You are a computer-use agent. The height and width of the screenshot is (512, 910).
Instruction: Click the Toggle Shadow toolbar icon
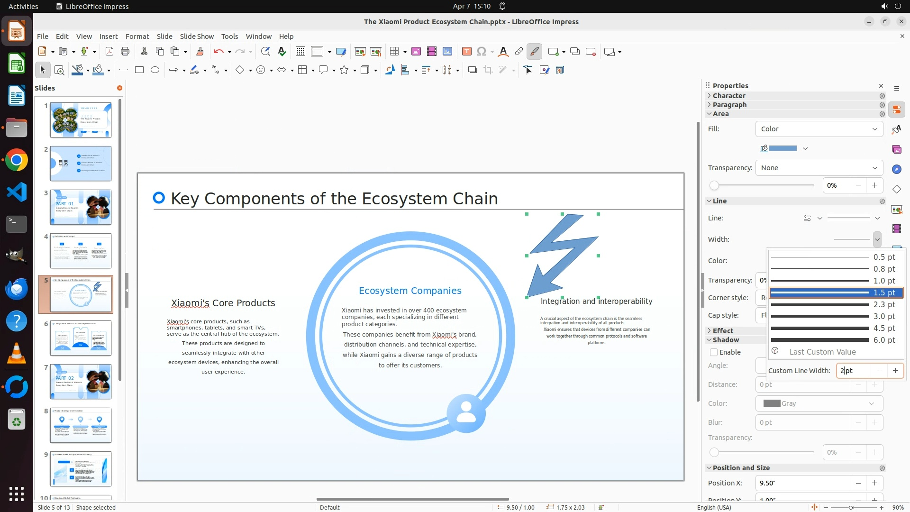tap(472, 70)
